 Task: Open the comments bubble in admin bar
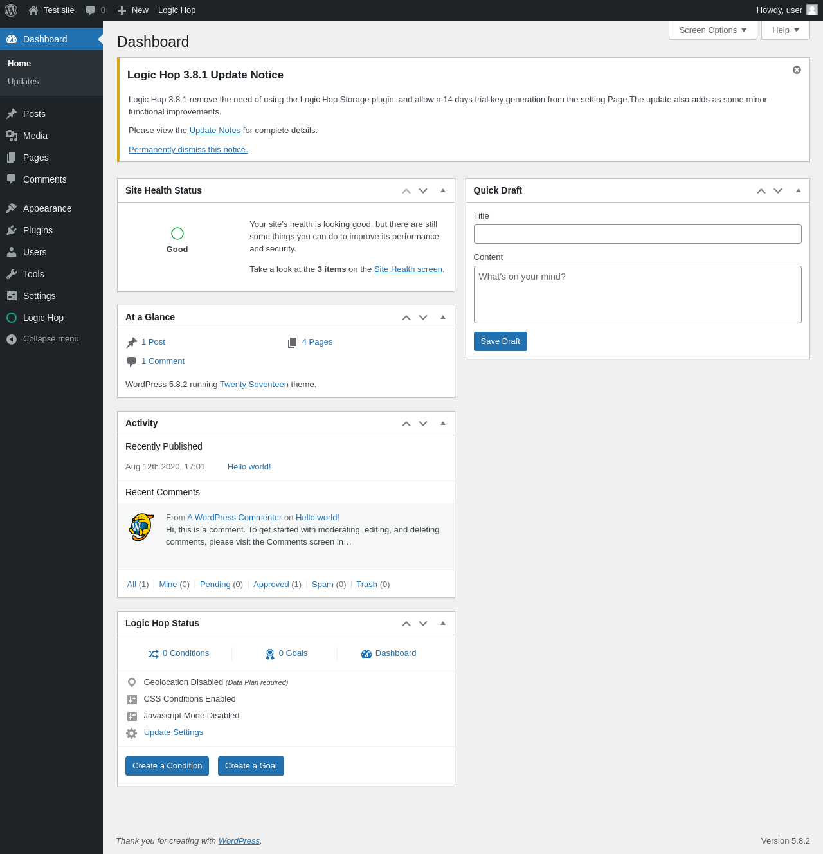click(x=91, y=10)
